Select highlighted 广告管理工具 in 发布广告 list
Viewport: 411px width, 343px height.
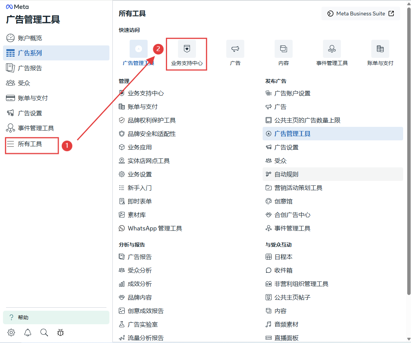click(333, 134)
